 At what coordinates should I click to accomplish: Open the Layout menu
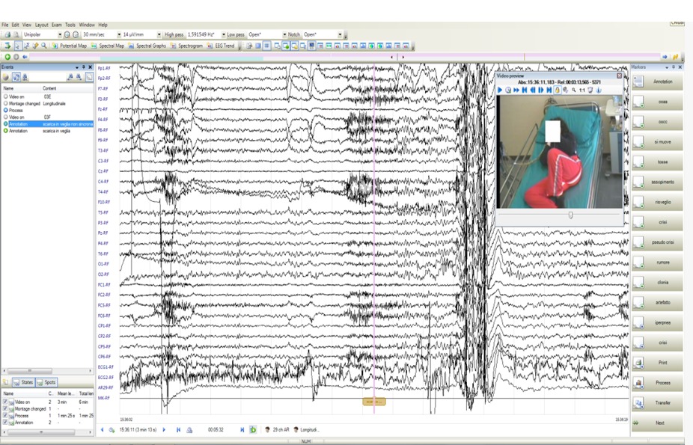click(41, 25)
